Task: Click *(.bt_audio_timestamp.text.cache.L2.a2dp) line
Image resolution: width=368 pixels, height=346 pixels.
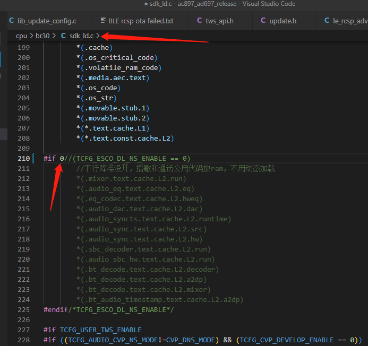Action: click(x=160, y=300)
